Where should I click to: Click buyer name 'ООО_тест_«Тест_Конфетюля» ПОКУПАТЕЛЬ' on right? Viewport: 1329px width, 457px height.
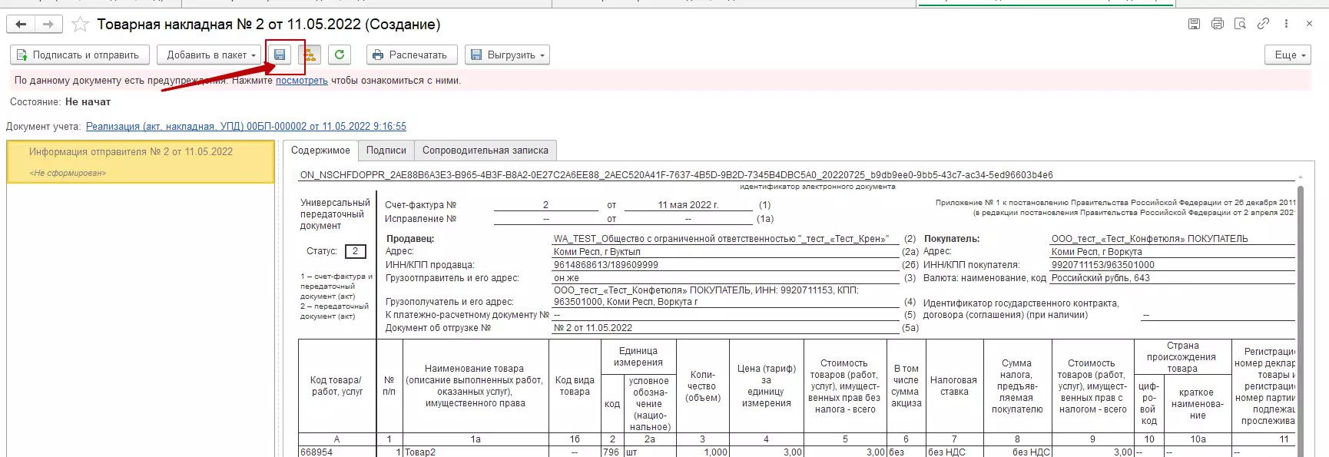[1149, 239]
